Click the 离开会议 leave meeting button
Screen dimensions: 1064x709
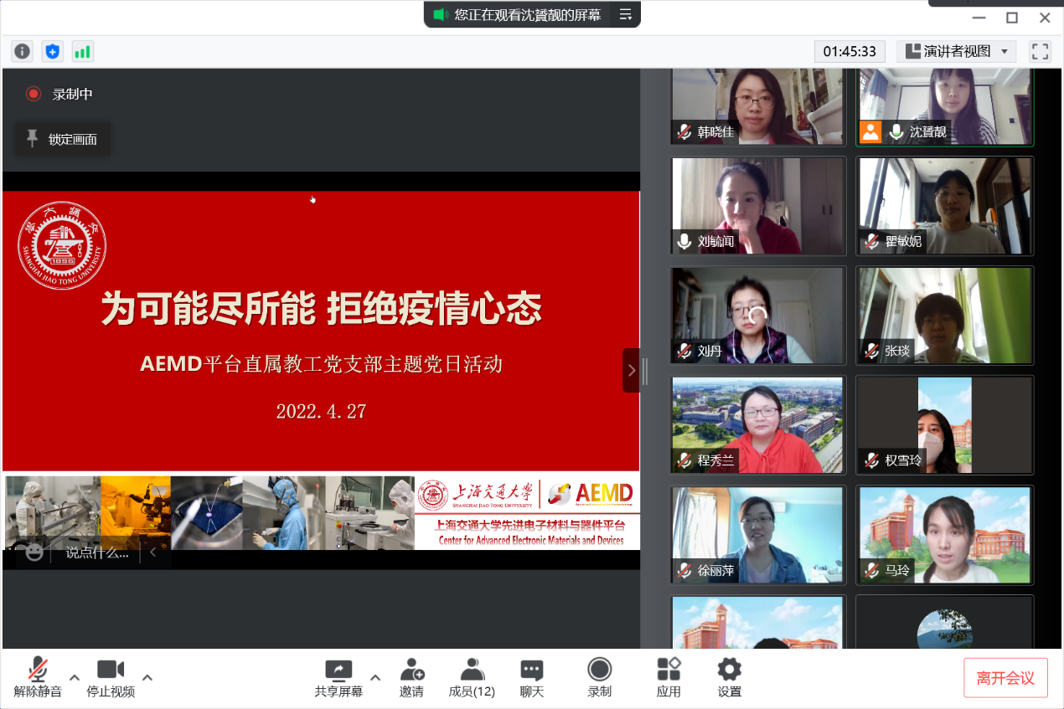(x=1005, y=678)
